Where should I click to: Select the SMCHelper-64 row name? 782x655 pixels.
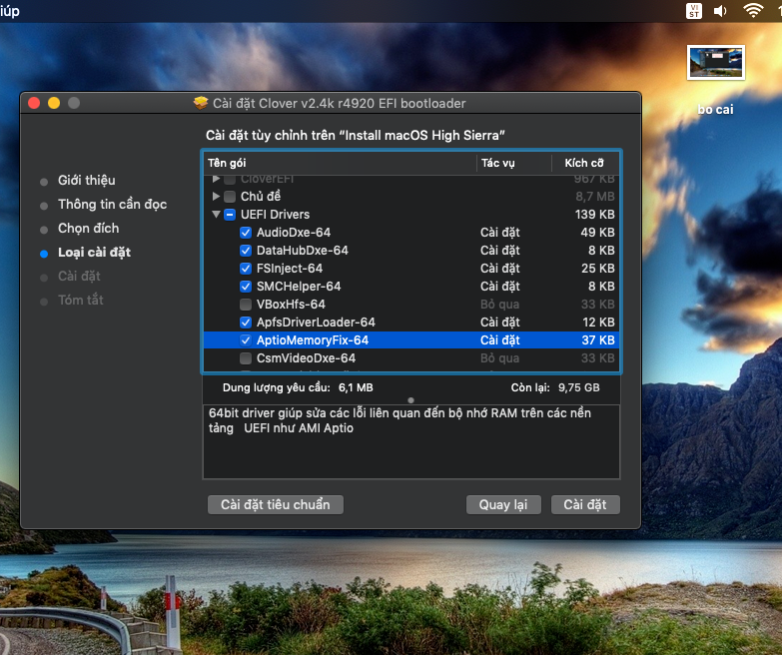(x=299, y=287)
